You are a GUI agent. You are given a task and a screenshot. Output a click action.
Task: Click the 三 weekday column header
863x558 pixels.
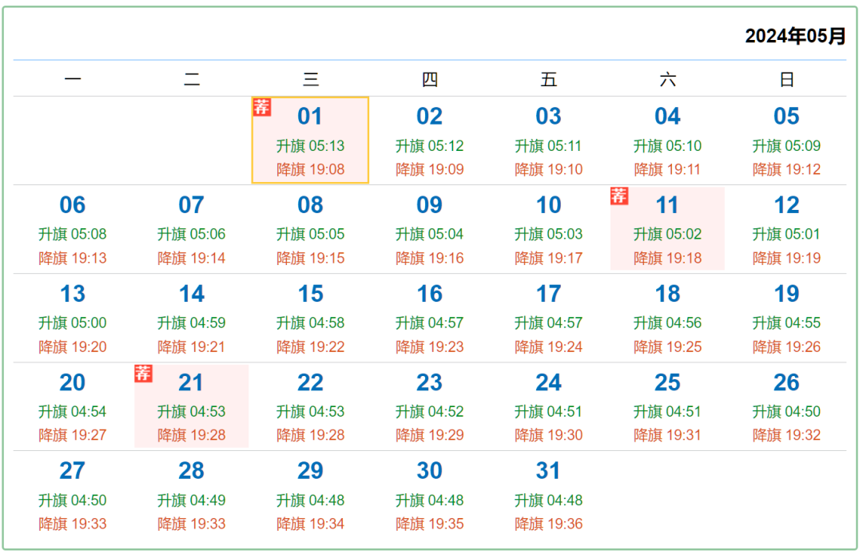tap(310, 79)
